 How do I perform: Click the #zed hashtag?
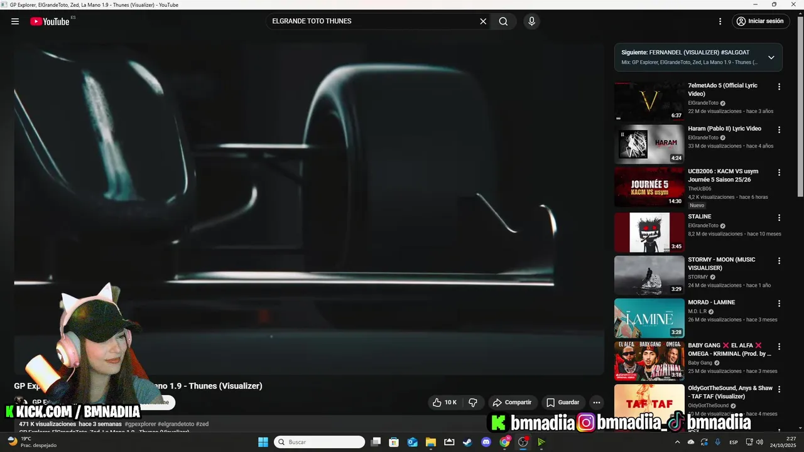[202, 424]
